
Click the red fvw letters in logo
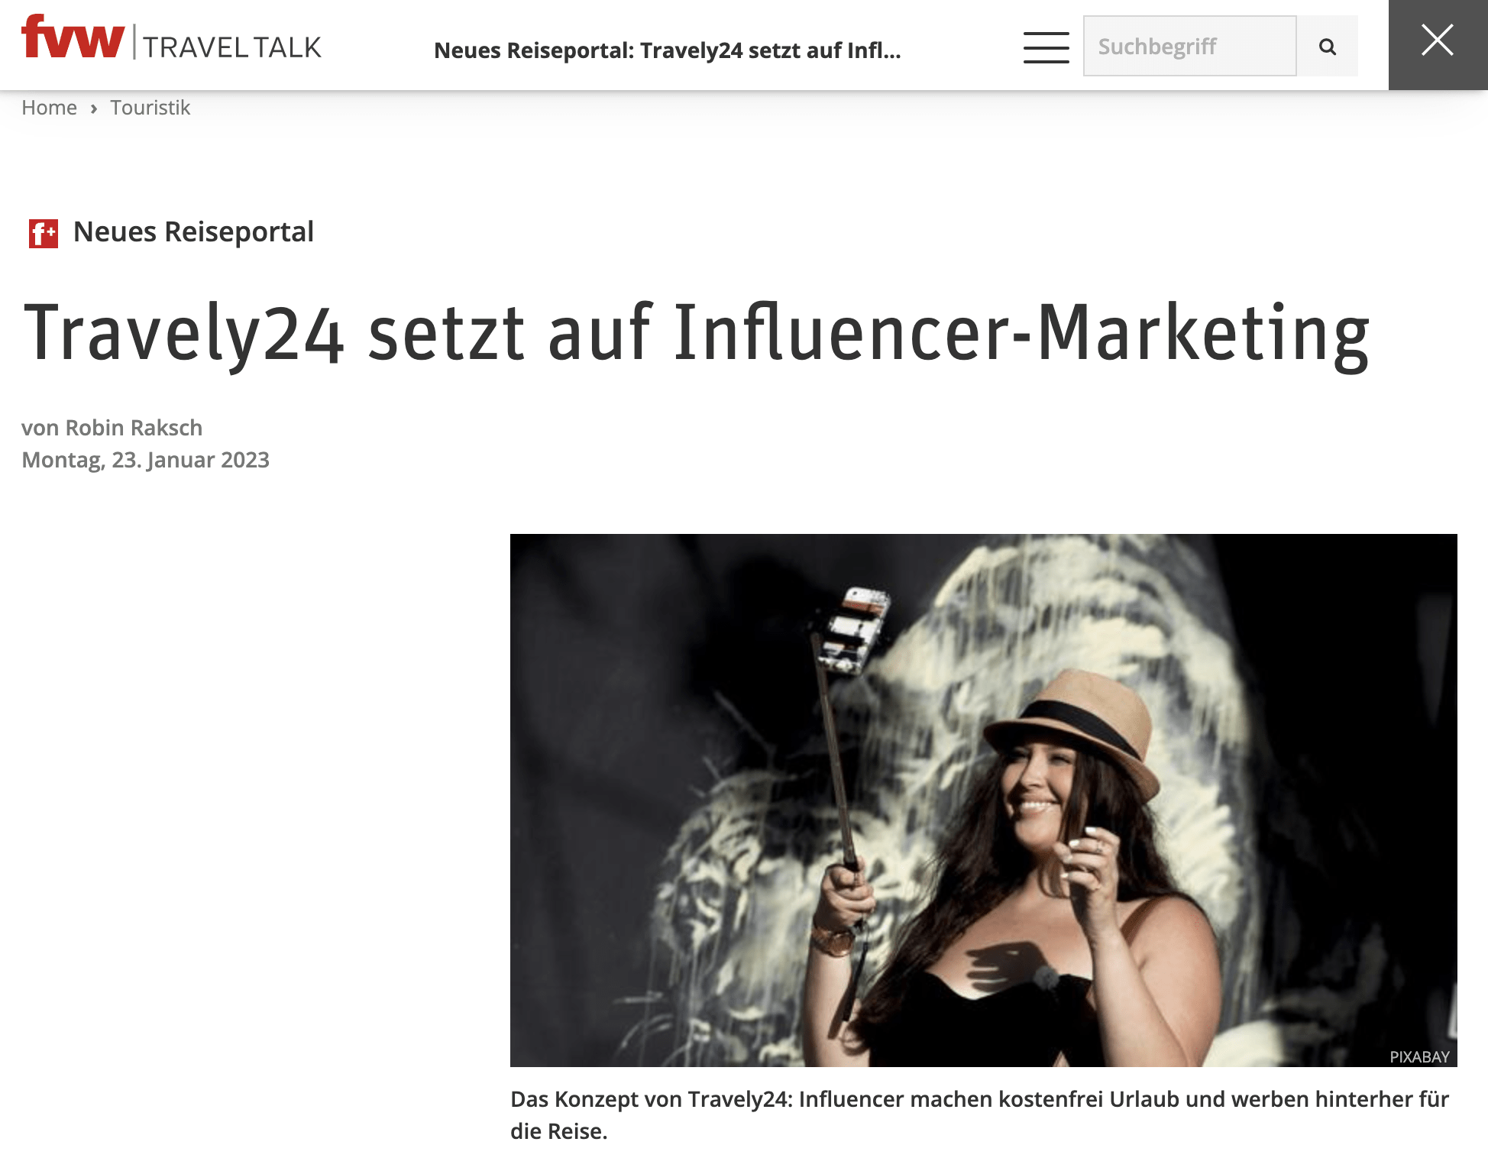(x=73, y=37)
